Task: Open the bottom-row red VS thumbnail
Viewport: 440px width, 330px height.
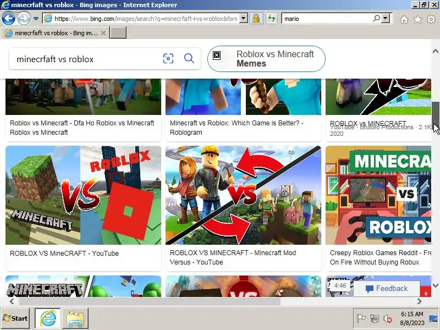Action: click(x=243, y=286)
